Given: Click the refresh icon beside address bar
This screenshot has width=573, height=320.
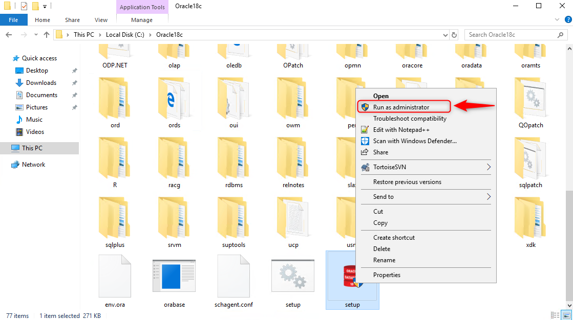Looking at the screenshot, I should [x=454, y=35].
